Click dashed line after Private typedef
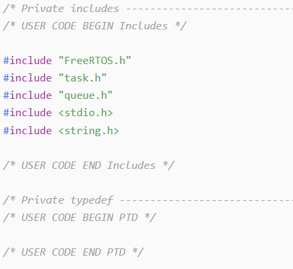 point(207,201)
